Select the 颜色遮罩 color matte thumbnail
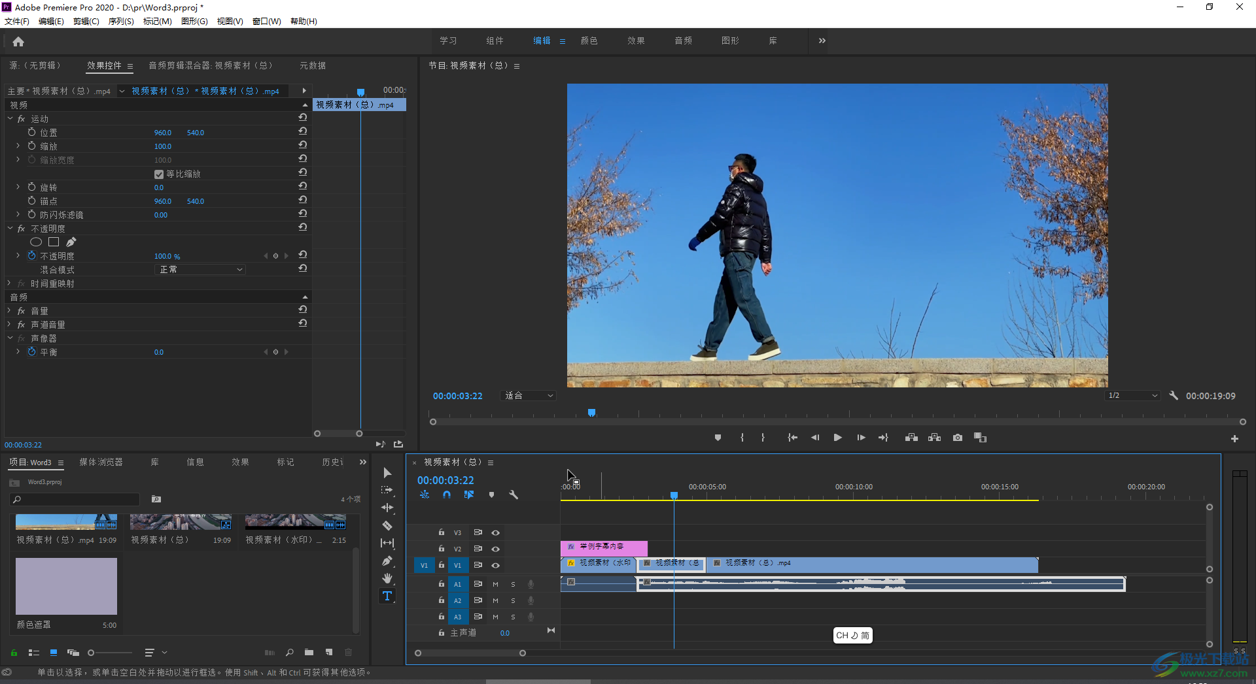Screen dimensions: 1256x684 (x=66, y=586)
